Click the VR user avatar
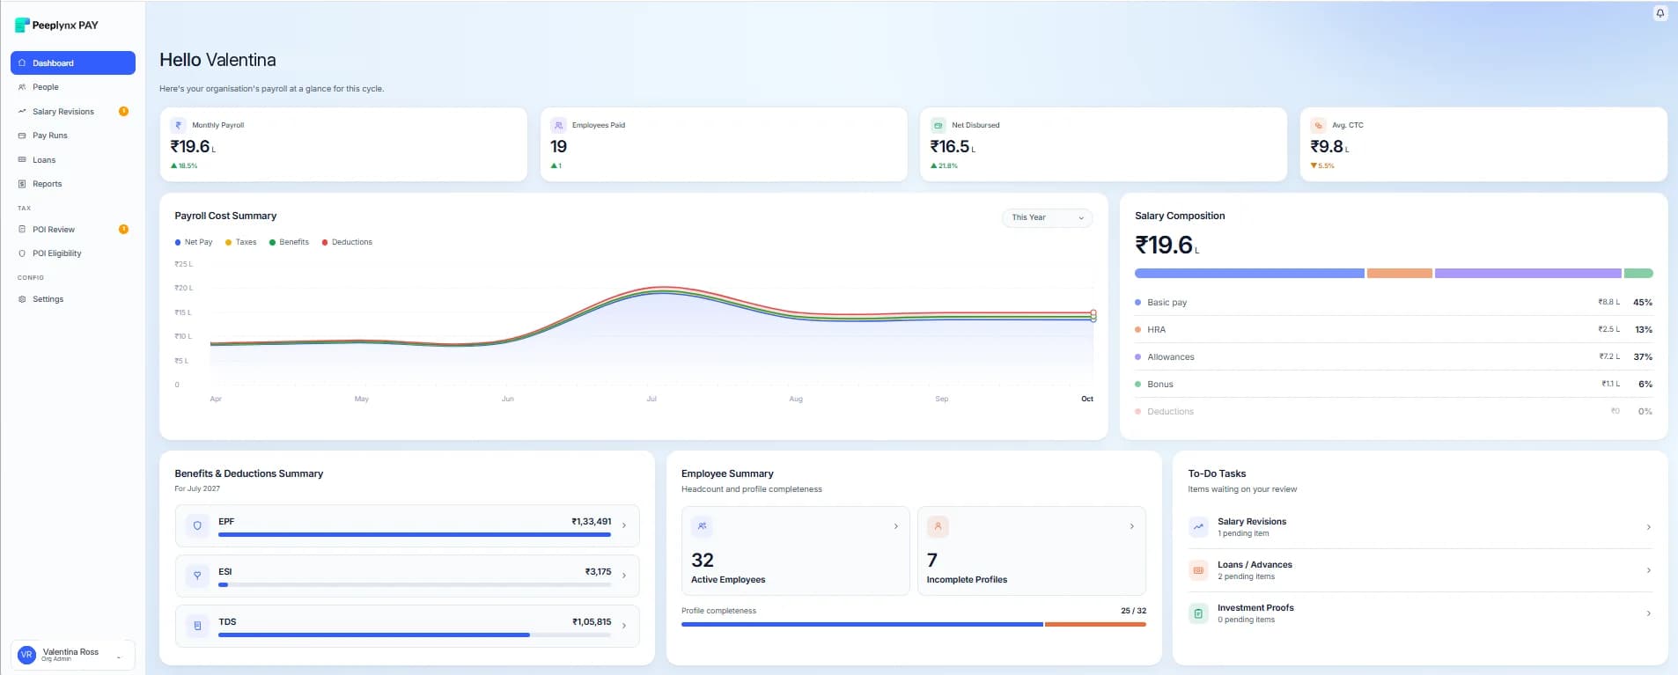Image resolution: width=1678 pixels, height=675 pixels. click(x=26, y=655)
